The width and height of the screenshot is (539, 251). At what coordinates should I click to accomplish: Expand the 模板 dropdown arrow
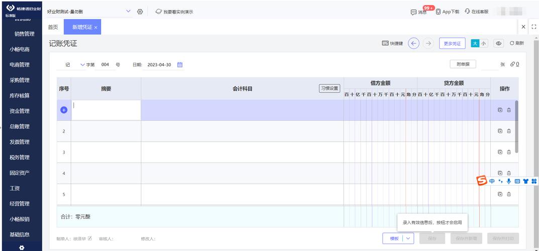(408, 238)
